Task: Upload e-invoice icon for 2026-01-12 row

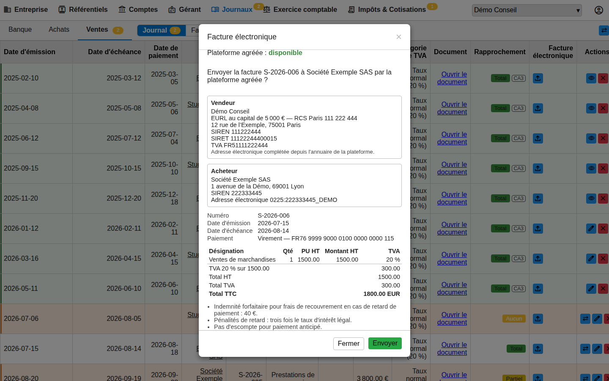Action: tap(538, 229)
